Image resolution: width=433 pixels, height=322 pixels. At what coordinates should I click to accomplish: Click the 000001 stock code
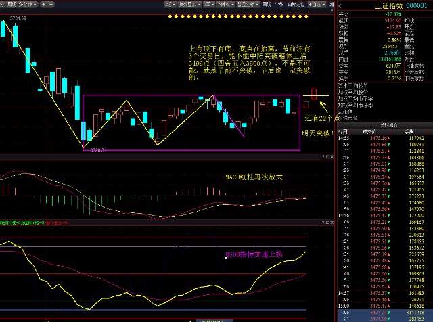417,5
